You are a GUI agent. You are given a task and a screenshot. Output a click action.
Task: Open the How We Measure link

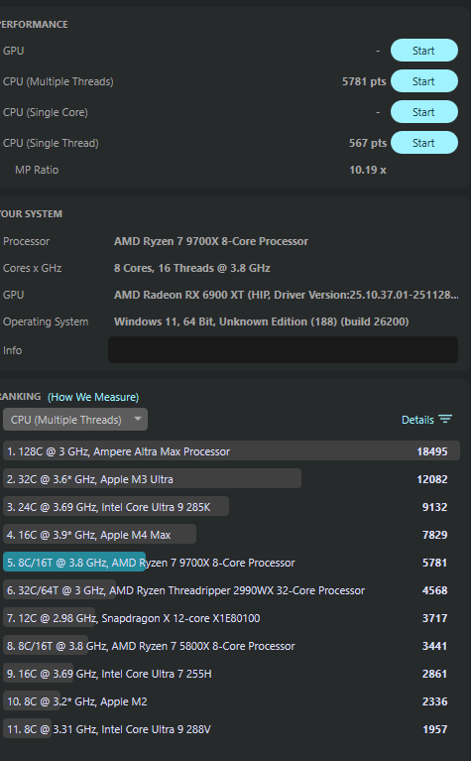(x=93, y=397)
